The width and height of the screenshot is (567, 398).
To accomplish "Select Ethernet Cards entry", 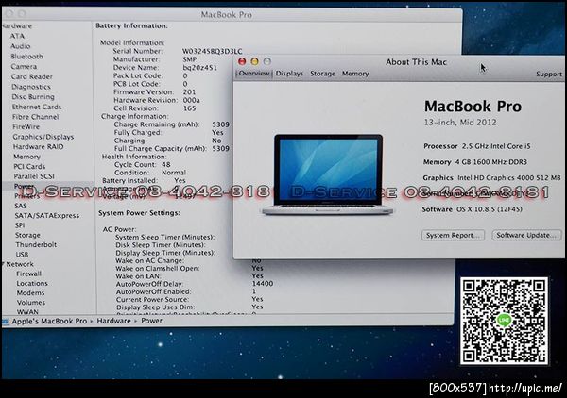I will point(37,107).
